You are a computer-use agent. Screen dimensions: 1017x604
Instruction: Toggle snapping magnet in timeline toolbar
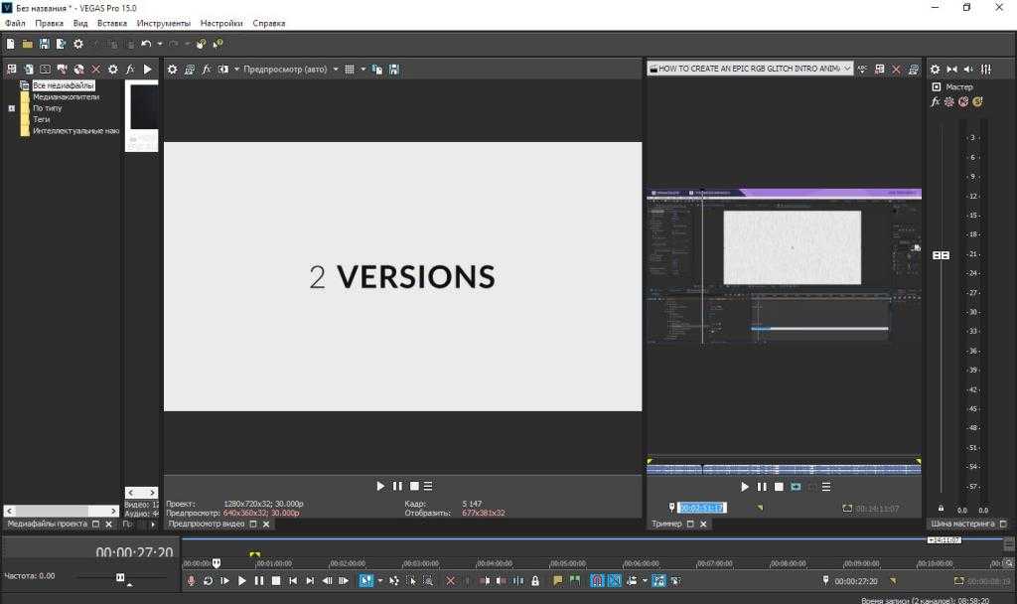(x=598, y=580)
